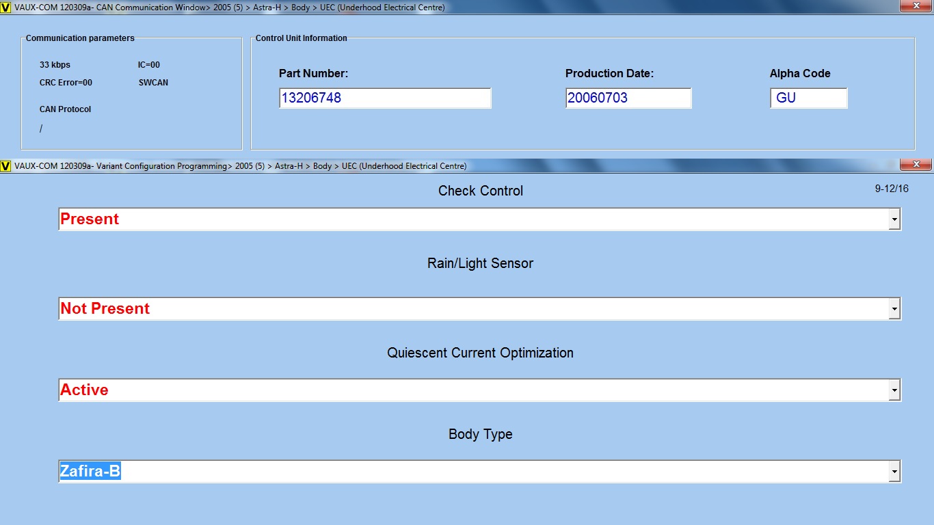934x525 pixels.
Task: Click the highlighted Zafira-B text
Action: click(x=90, y=472)
